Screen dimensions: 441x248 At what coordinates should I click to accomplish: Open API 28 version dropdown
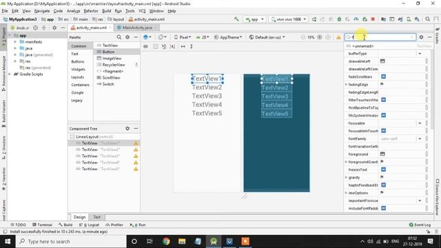(x=203, y=37)
